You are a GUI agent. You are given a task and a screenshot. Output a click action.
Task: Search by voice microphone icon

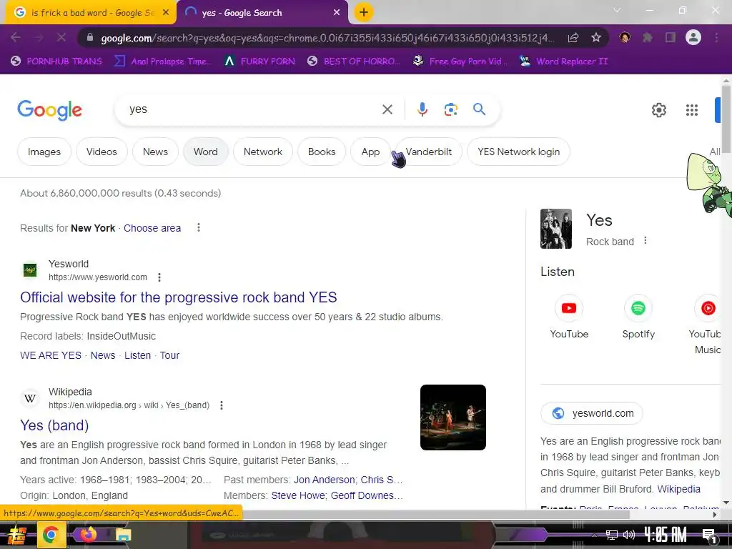click(x=422, y=109)
